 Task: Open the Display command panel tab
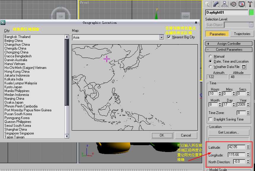click(x=242, y=4)
